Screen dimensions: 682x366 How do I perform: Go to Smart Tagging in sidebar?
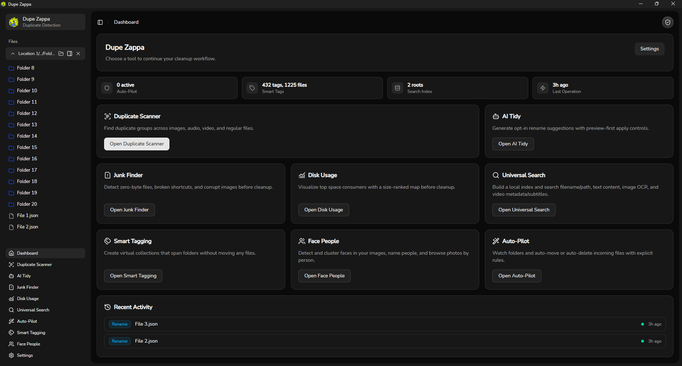tap(45, 333)
